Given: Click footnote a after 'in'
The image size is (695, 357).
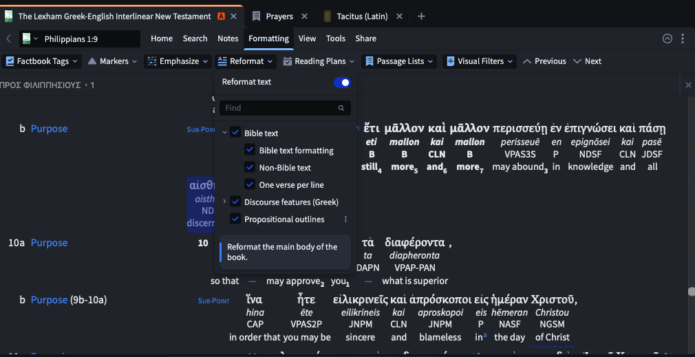Looking at the screenshot, I should click(x=485, y=336).
